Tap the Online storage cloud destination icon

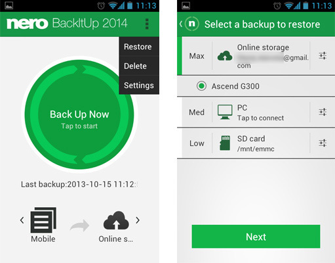point(116,220)
